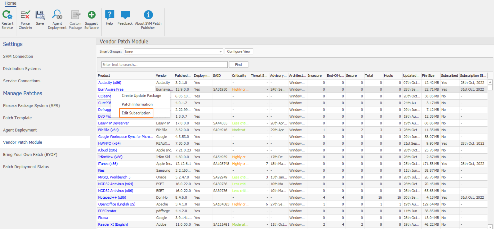
Task: Open Patch Deployment Status page
Action: tap(26, 167)
